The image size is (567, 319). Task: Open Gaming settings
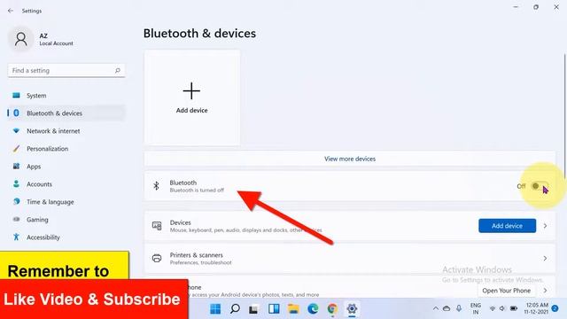pyautogui.click(x=66, y=220)
